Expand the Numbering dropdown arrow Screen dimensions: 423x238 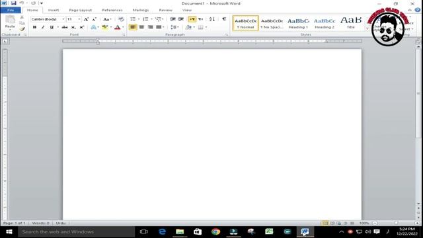click(151, 19)
